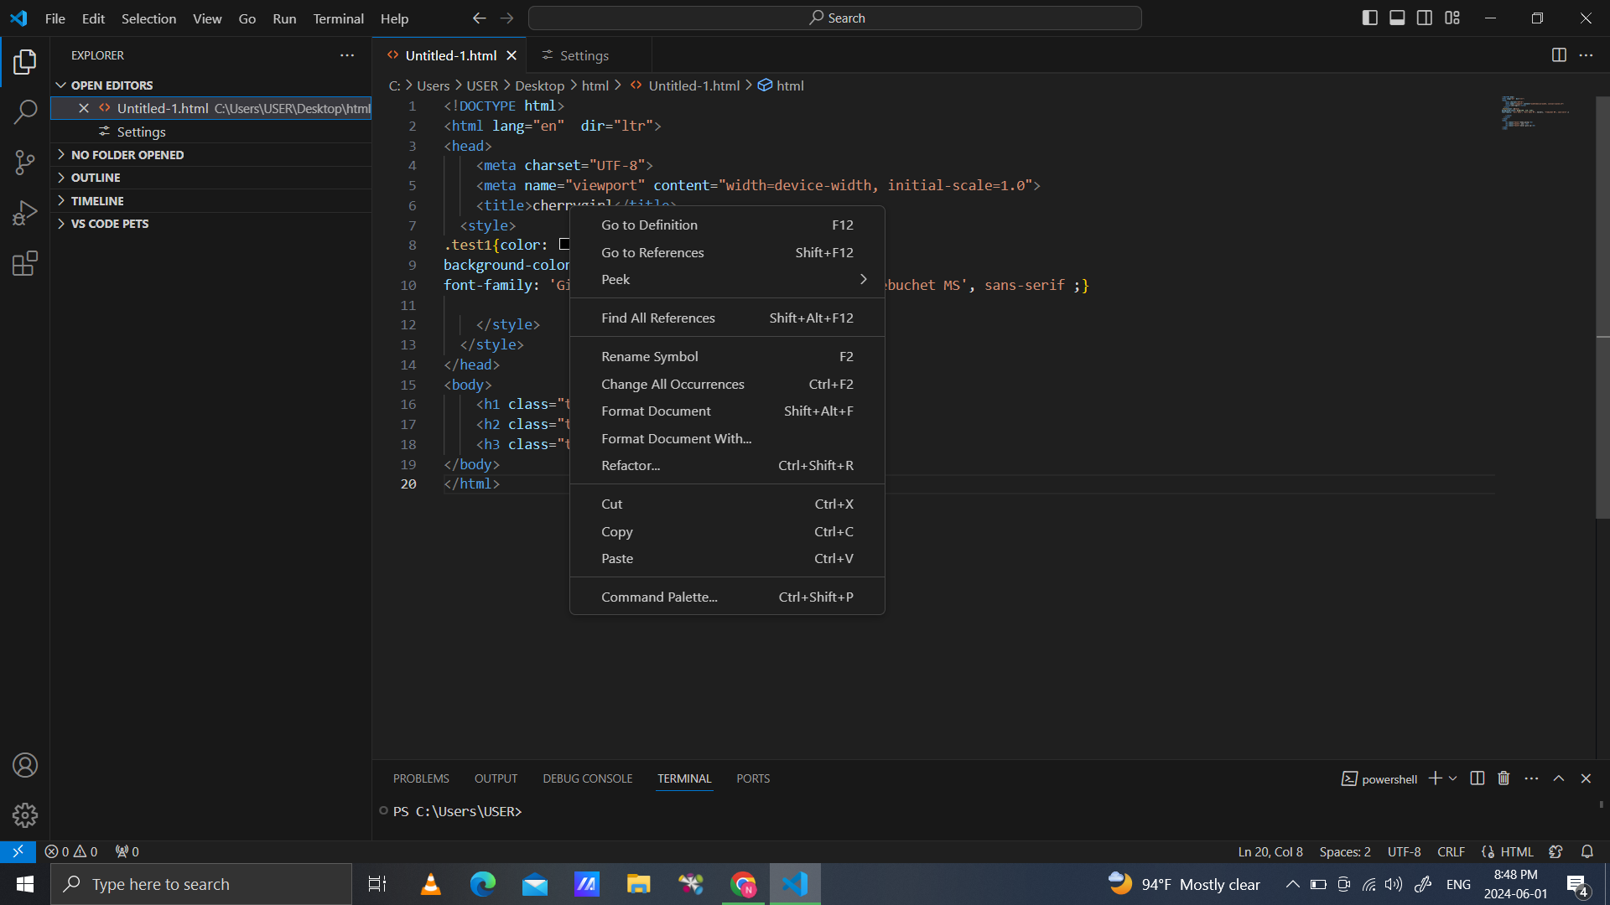Change the CRLF end of line sequence

coord(1451,851)
